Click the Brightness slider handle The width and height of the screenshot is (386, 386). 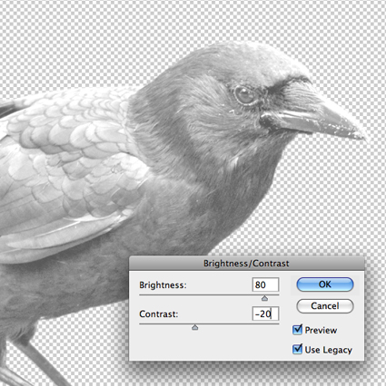pyautogui.click(x=264, y=298)
